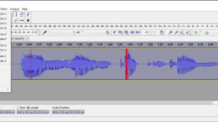Select the Time Shift tool
The height and width of the screenshot is (122, 218).
click(x=22, y=20)
